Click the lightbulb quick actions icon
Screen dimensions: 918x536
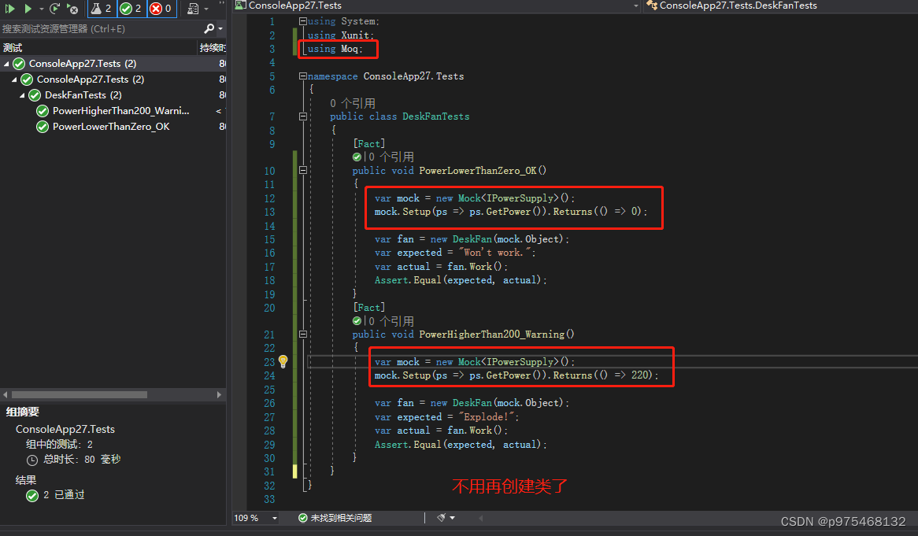click(283, 361)
